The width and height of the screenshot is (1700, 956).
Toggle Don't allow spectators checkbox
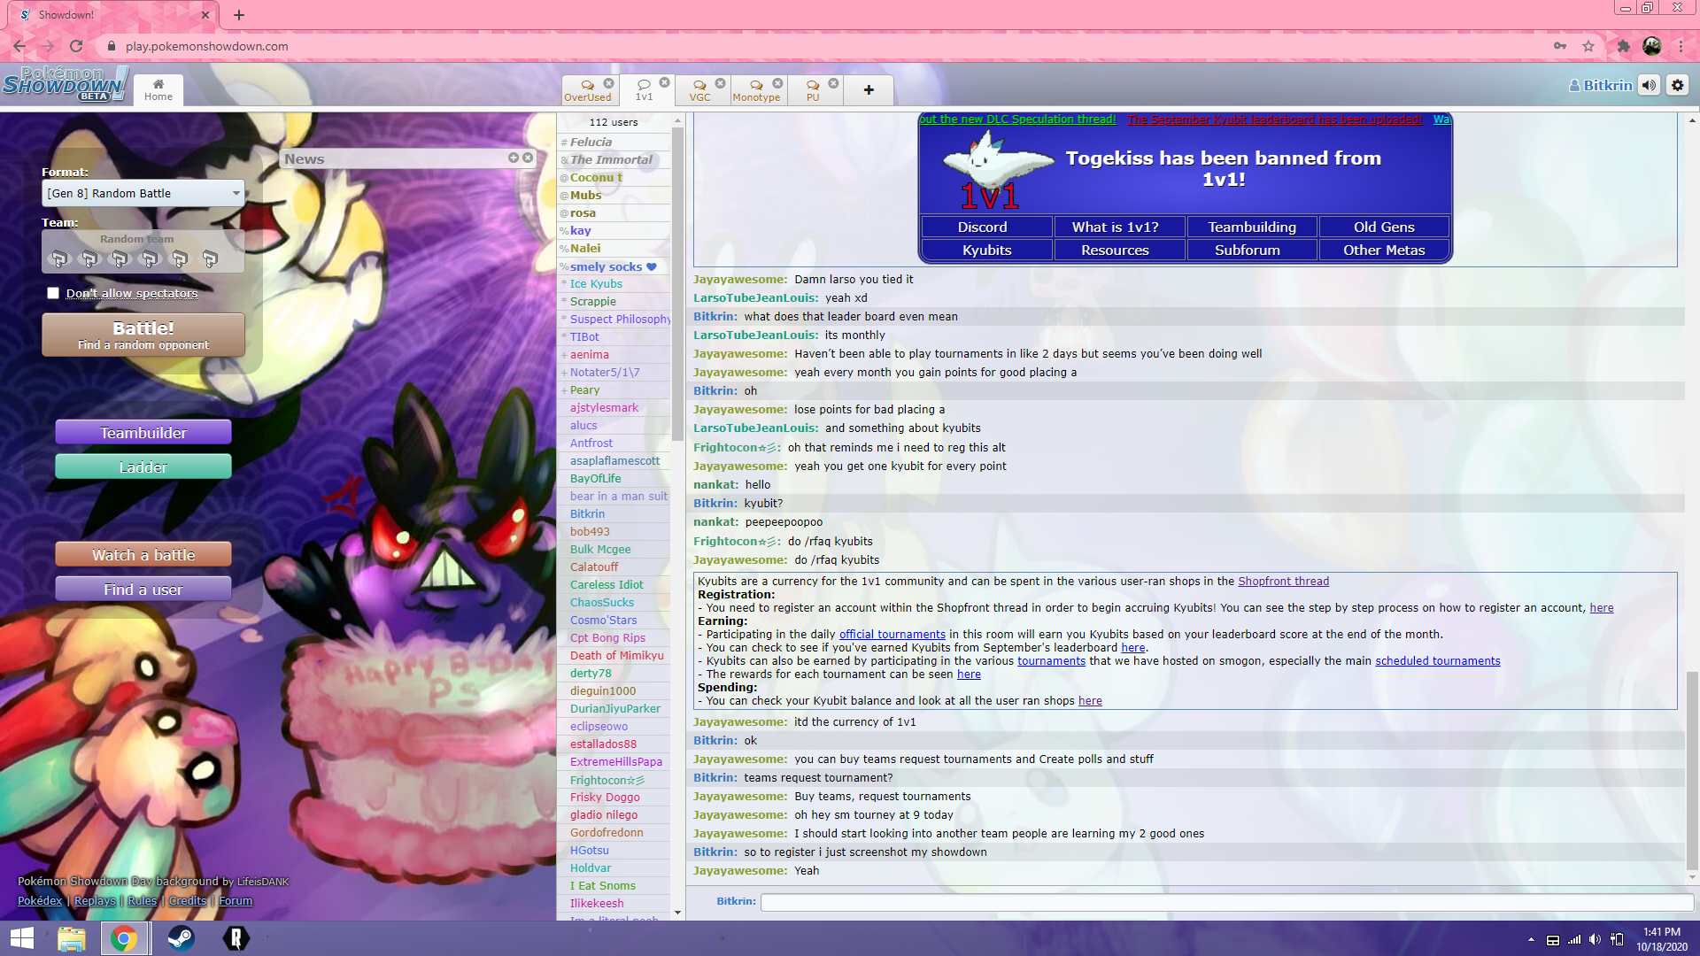point(53,293)
